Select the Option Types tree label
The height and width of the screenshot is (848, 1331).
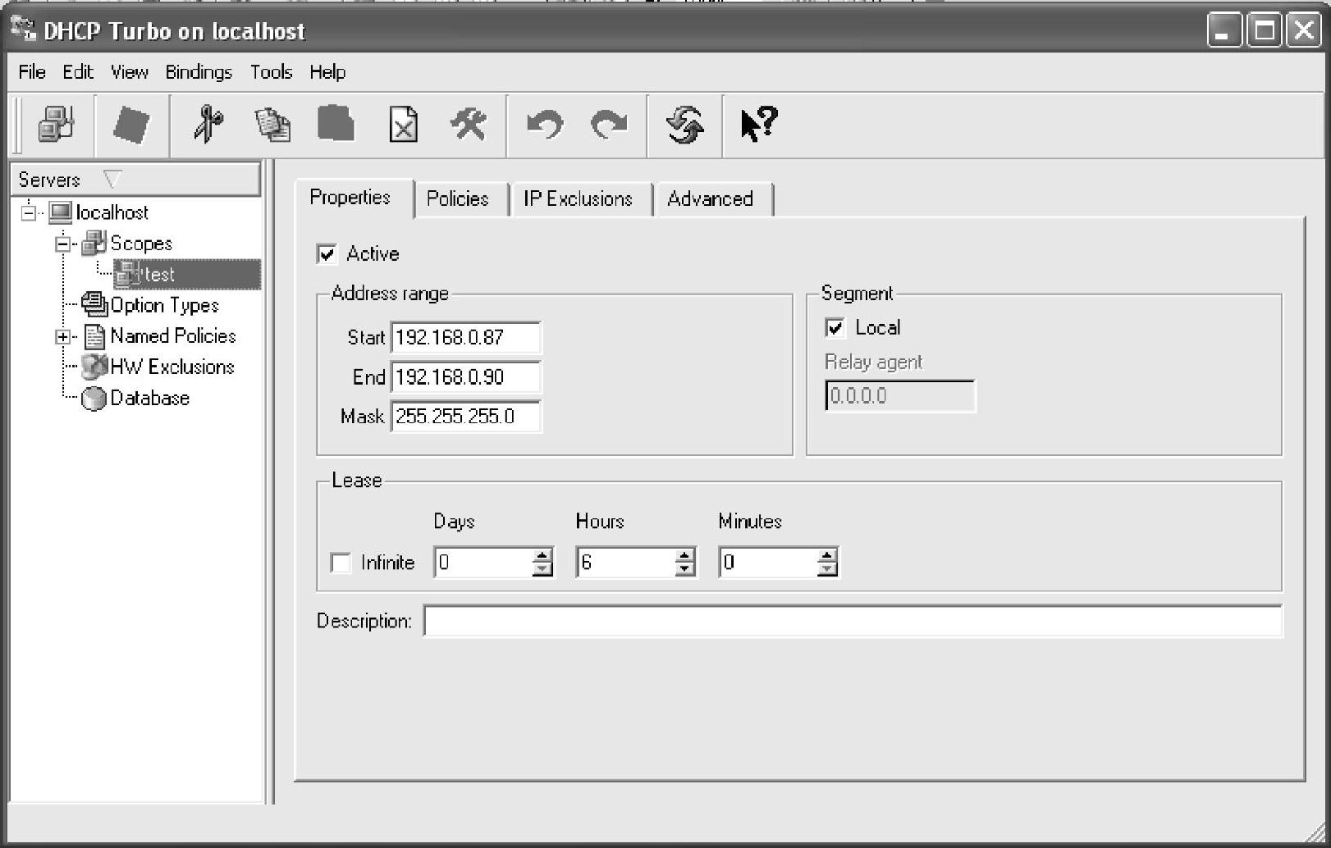tap(165, 305)
